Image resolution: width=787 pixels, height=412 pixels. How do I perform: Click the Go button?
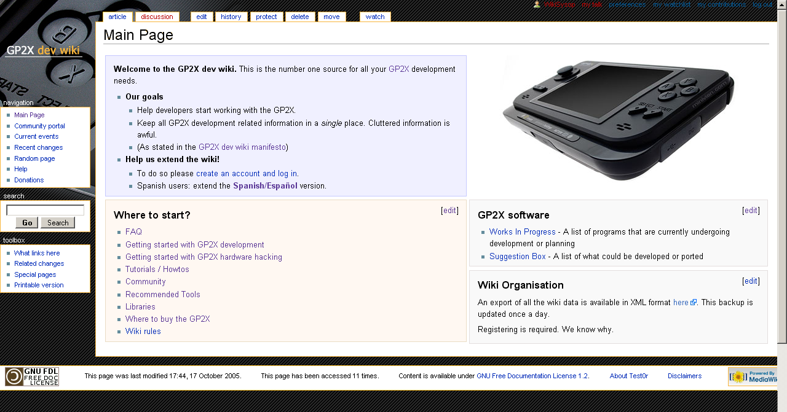click(27, 223)
